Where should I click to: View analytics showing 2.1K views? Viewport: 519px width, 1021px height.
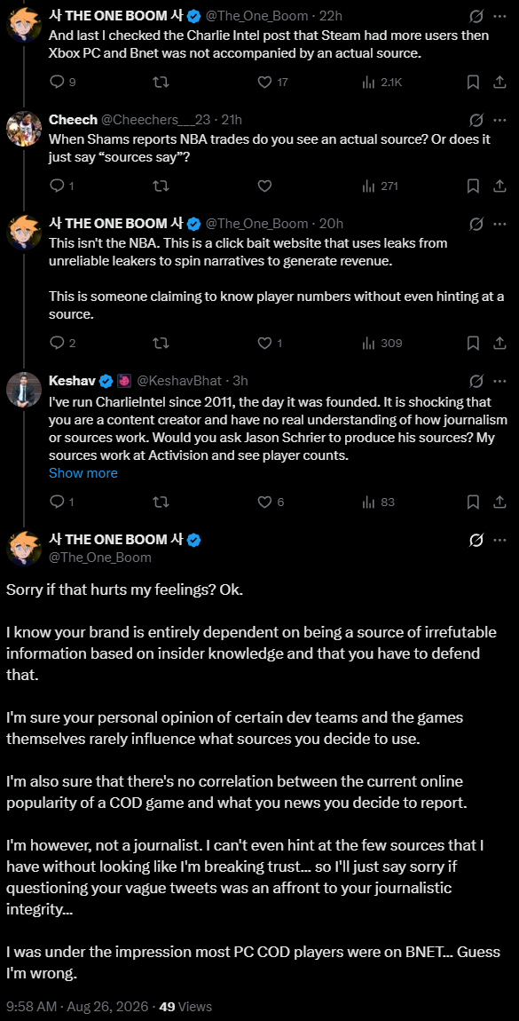point(382,82)
